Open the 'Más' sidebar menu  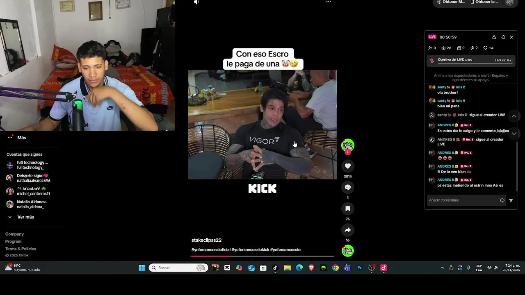[x=17, y=138]
